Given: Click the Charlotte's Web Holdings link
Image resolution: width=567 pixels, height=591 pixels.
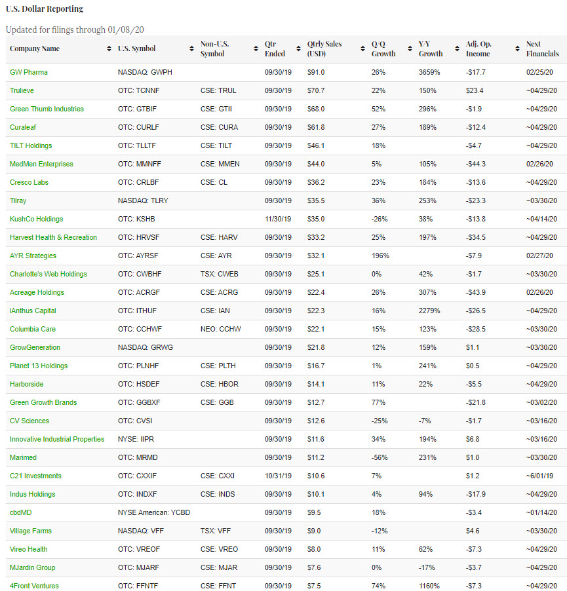Looking at the screenshot, I should click(48, 274).
